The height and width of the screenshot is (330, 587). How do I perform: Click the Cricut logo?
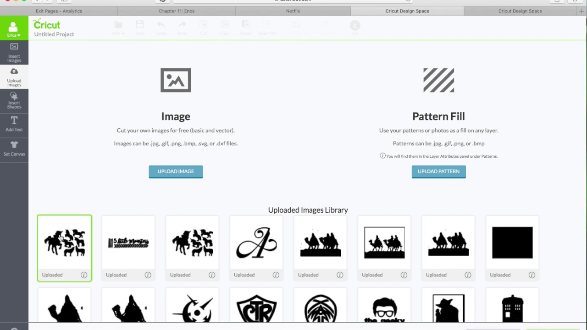point(47,25)
